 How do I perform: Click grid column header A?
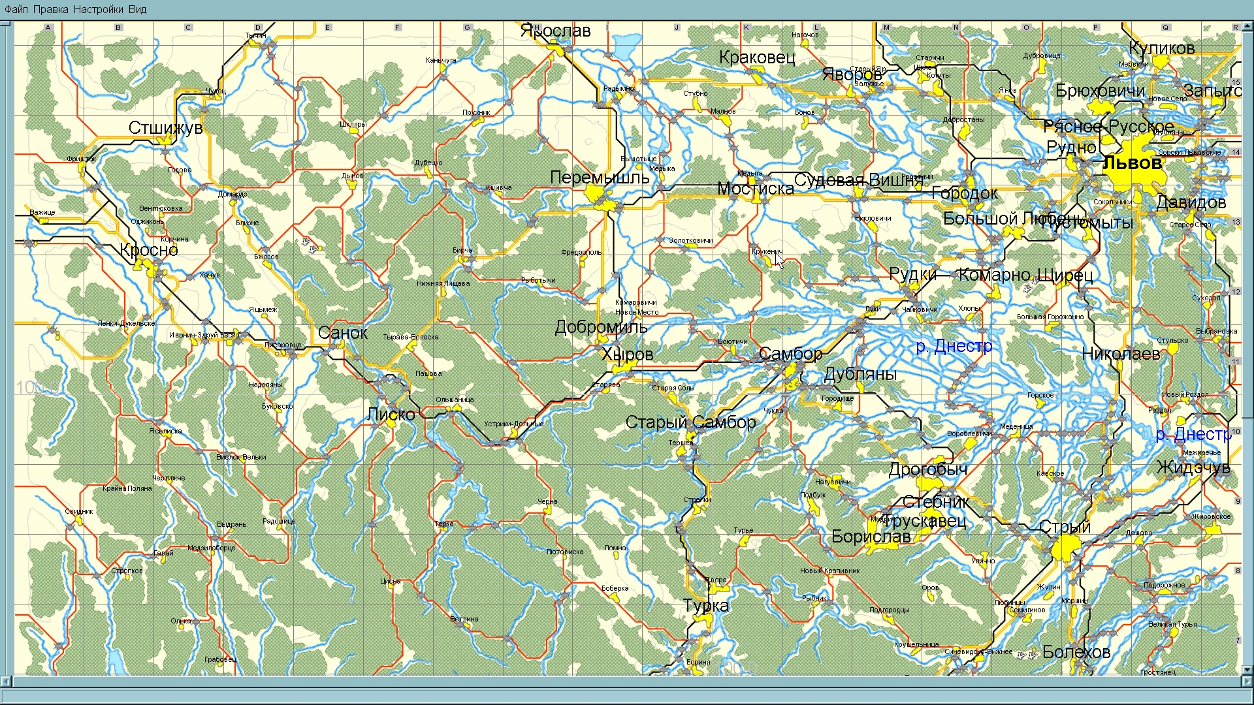pos(48,27)
